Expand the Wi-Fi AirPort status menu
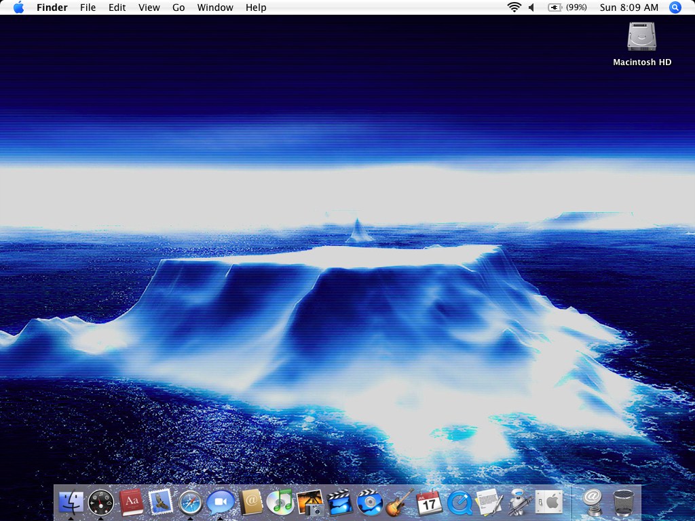This screenshot has width=695, height=521. coord(514,7)
